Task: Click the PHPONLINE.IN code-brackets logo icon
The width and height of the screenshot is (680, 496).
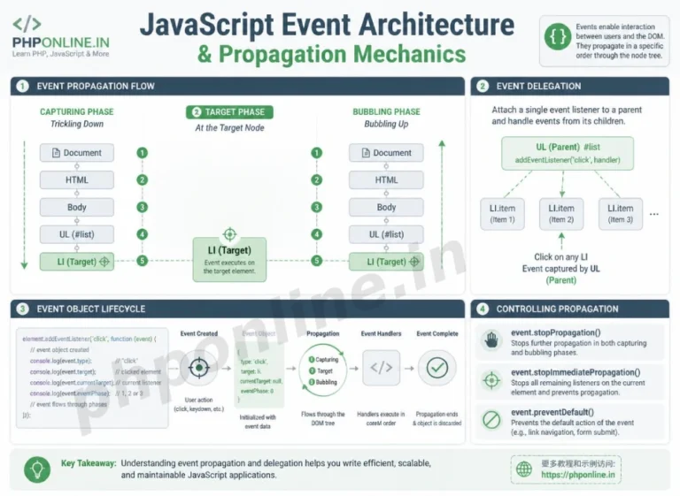Action: (x=27, y=24)
